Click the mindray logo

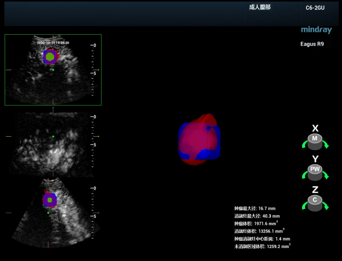coord(317,31)
